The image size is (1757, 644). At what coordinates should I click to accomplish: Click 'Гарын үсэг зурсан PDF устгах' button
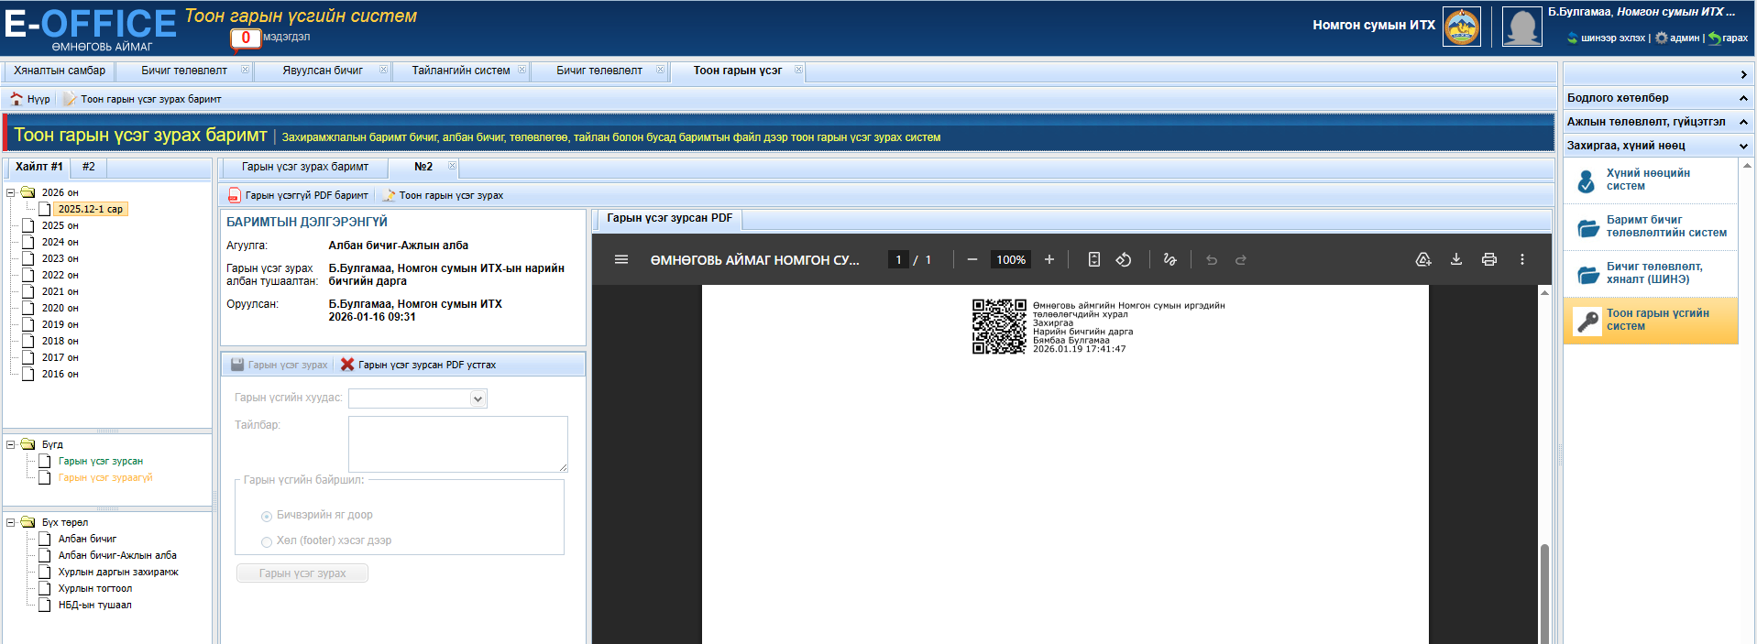418,365
